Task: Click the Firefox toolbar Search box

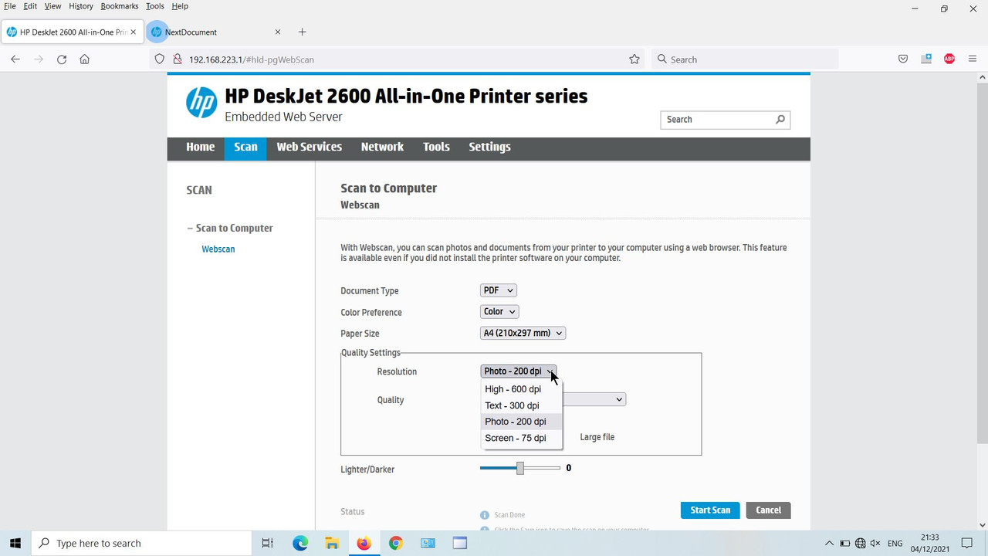Action: coord(745,59)
